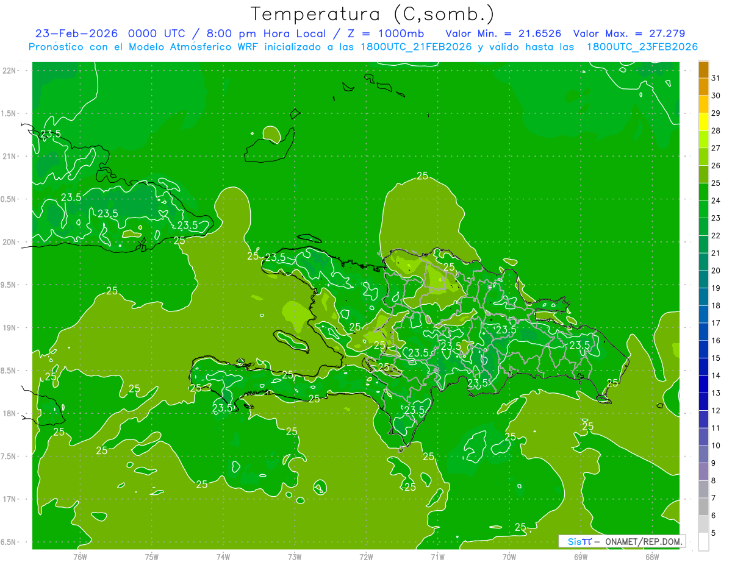Image resolution: width=732 pixels, height=565 pixels.
Task: Click the color bar label "20"
Action: coord(716,271)
